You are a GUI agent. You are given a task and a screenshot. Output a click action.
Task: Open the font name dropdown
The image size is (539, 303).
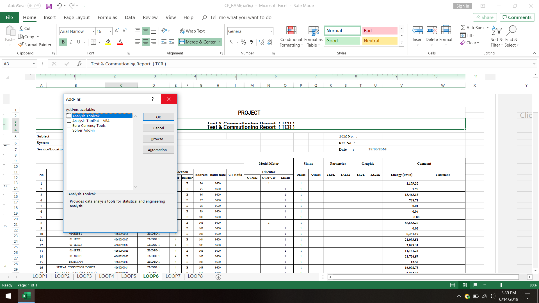[93, 31]
